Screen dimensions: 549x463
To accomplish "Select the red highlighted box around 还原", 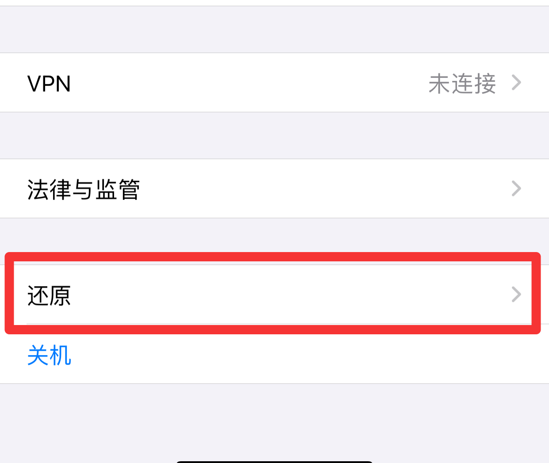I will [x=273, y=293].
